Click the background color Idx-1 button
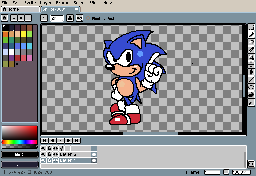Viewport: 256px width, 176px height. pos(20,164)
